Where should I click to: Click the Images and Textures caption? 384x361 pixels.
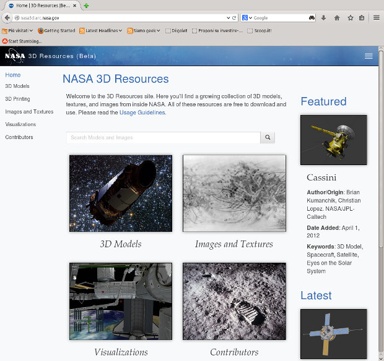point(234,244)
